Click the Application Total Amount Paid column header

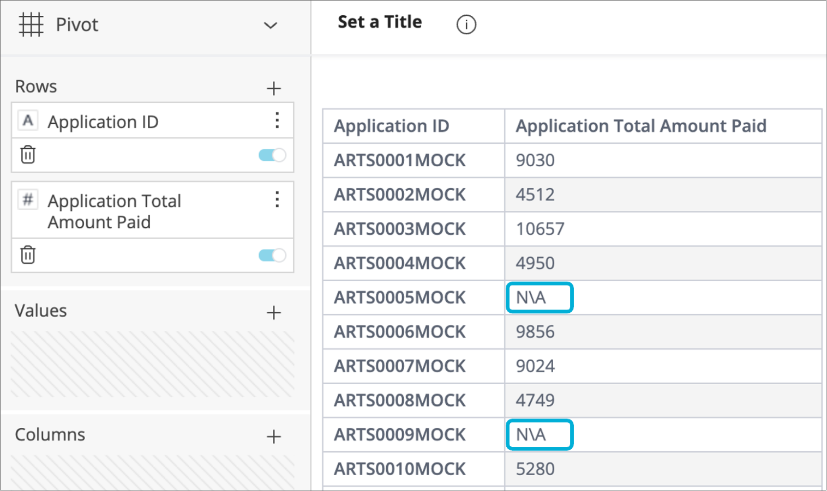(x=640, y=126)
